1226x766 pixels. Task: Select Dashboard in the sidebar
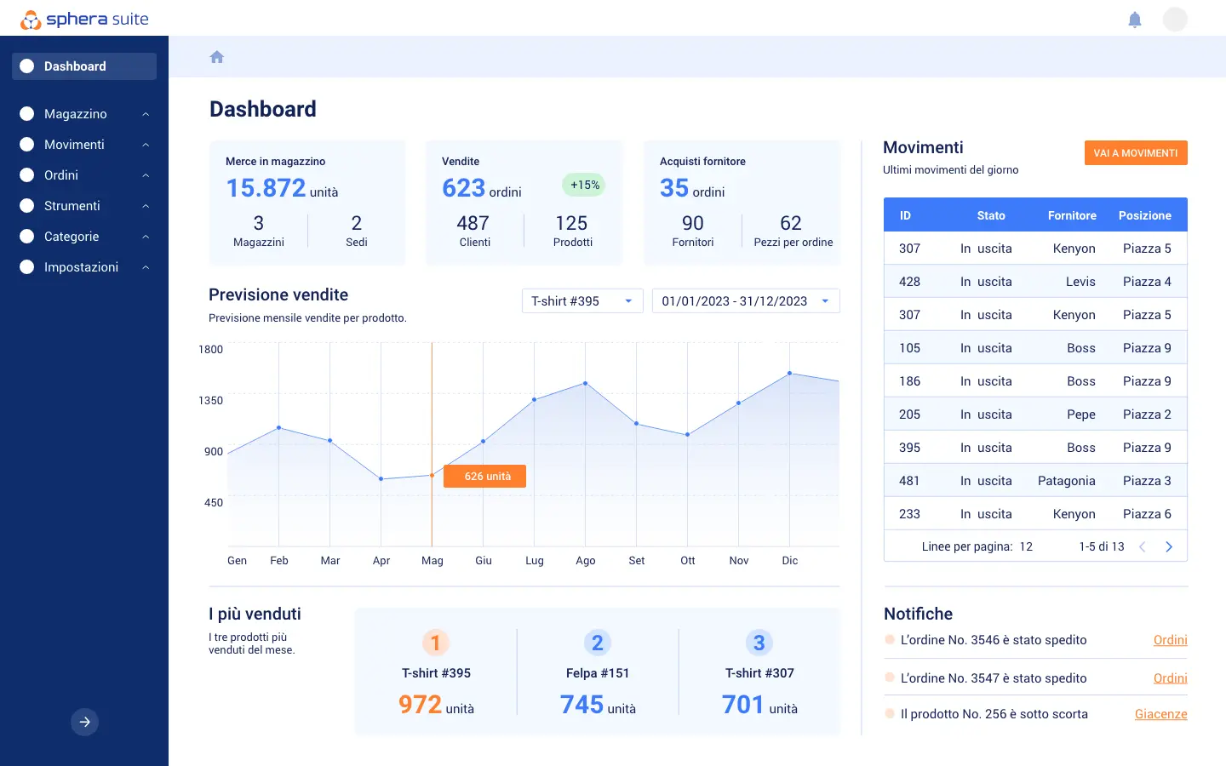pos(84,66)
